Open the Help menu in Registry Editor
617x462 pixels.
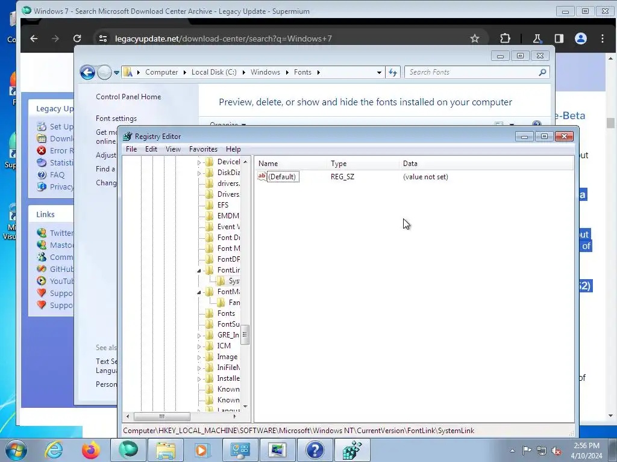click(x=233, y=149)
